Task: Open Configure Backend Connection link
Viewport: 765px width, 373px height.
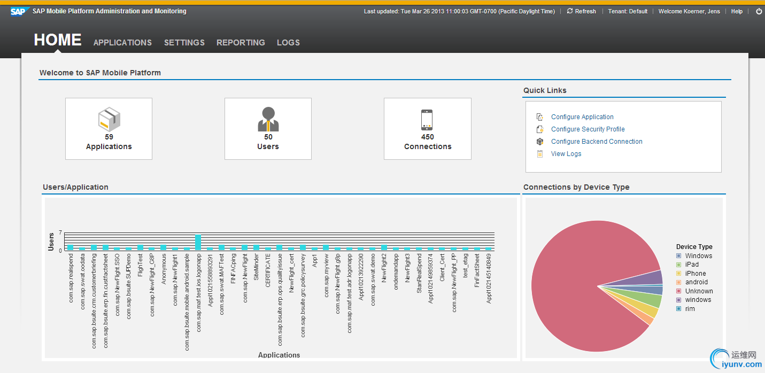Action: [x=597, y=142]
